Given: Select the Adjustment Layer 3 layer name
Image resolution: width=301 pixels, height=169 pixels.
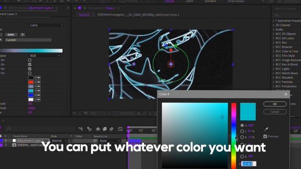Looking at the screenshot, I should [x=33, y=141].
